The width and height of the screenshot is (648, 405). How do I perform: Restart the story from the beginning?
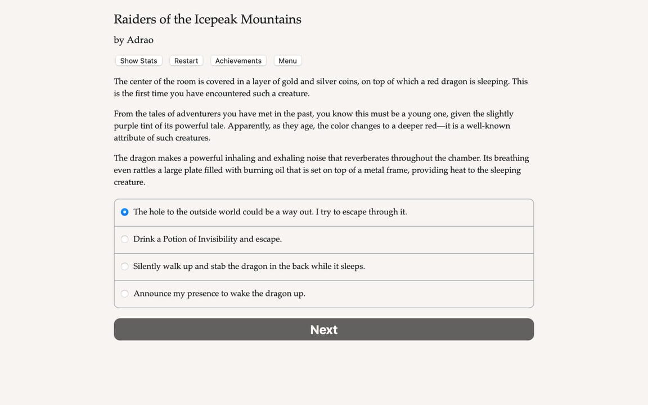pyautogui.click(x=186, y=60)
